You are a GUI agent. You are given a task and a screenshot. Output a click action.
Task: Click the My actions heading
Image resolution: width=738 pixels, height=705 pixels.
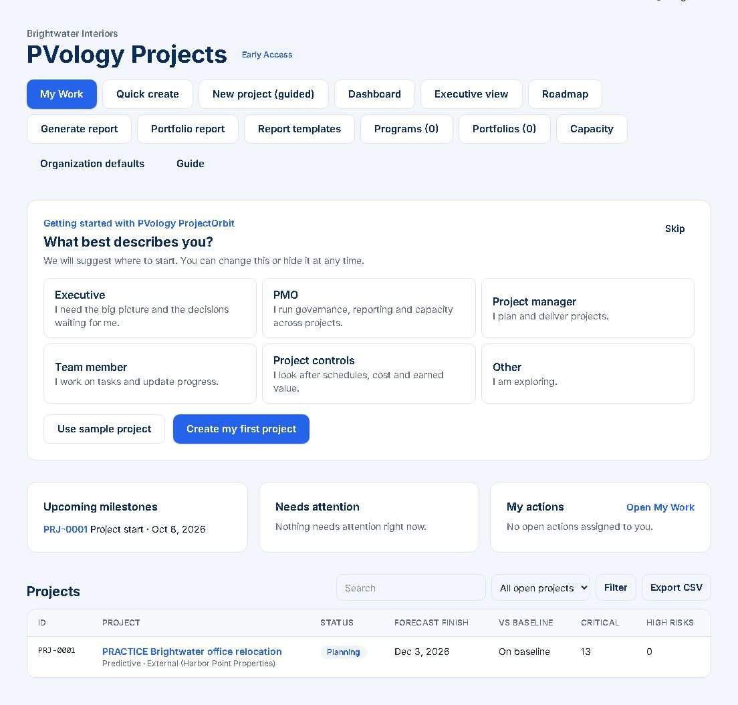point(535,507)
